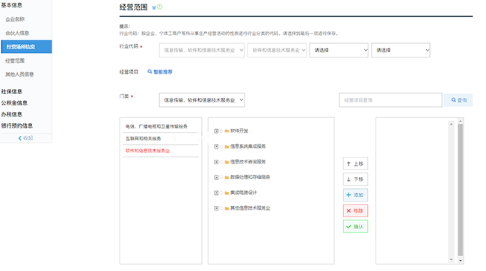Collapse sidebar with 收起 link

click(25, 138)
